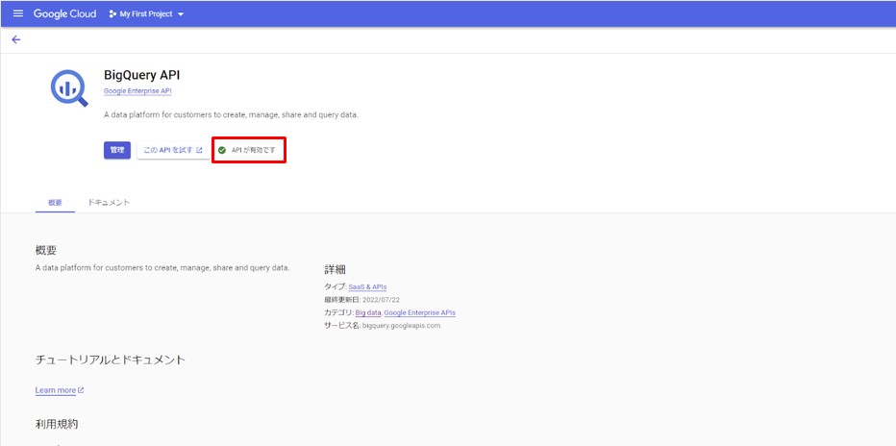
Task: Click the 利用規約 heading
Action: pos(57,424)
